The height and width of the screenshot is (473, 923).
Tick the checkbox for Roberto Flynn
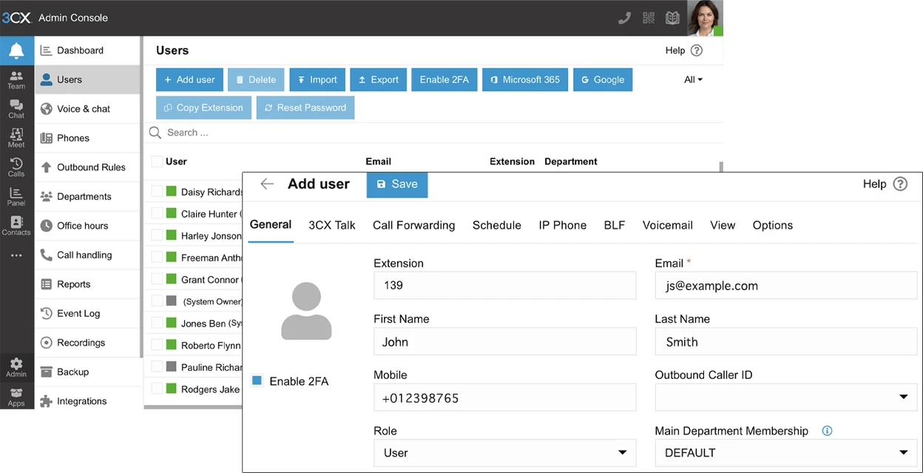tap(157, 345)
